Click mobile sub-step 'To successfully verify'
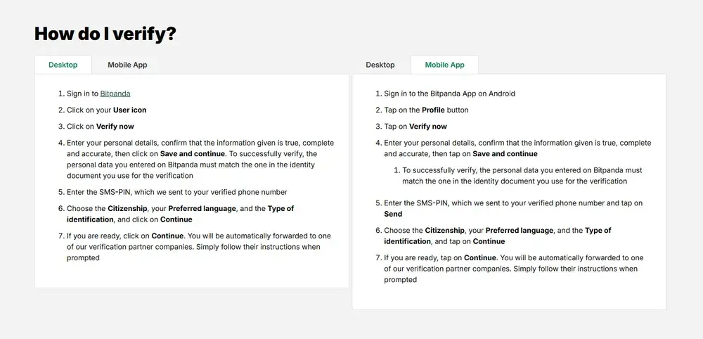This screenshot has height=339, width=703. pos(522,176)
